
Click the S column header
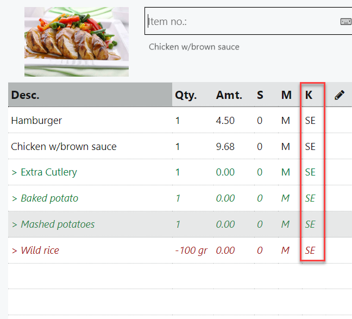click(x=260, y=95)
